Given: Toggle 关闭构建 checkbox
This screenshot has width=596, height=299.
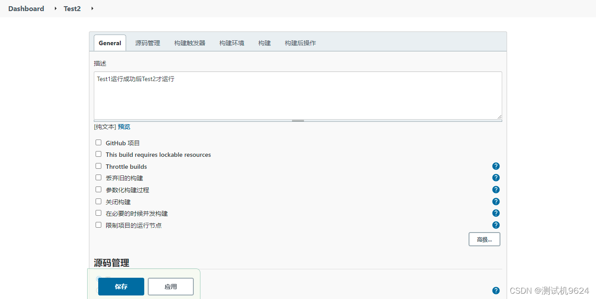Looking at the screenshot, I should tap(98, 202).
